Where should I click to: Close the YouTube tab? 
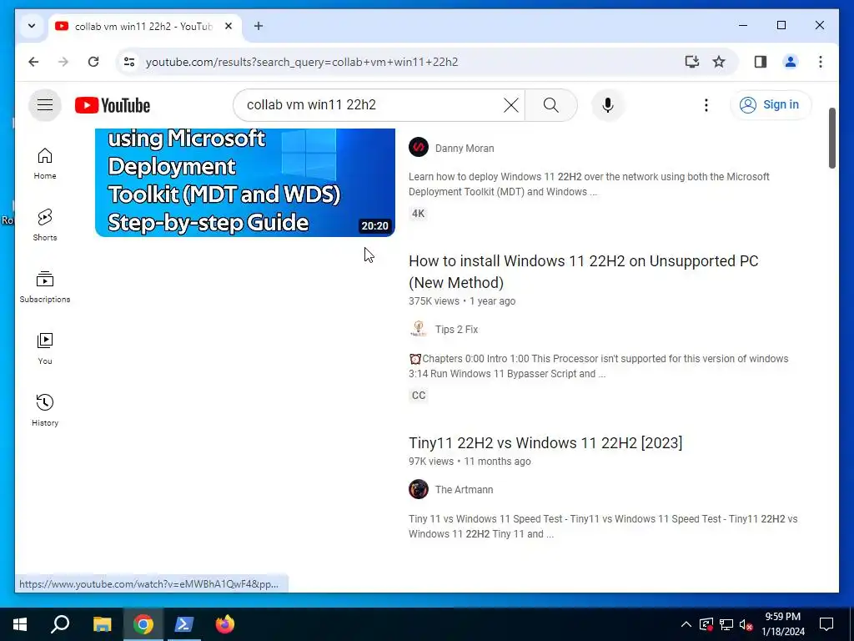point(229,26)
